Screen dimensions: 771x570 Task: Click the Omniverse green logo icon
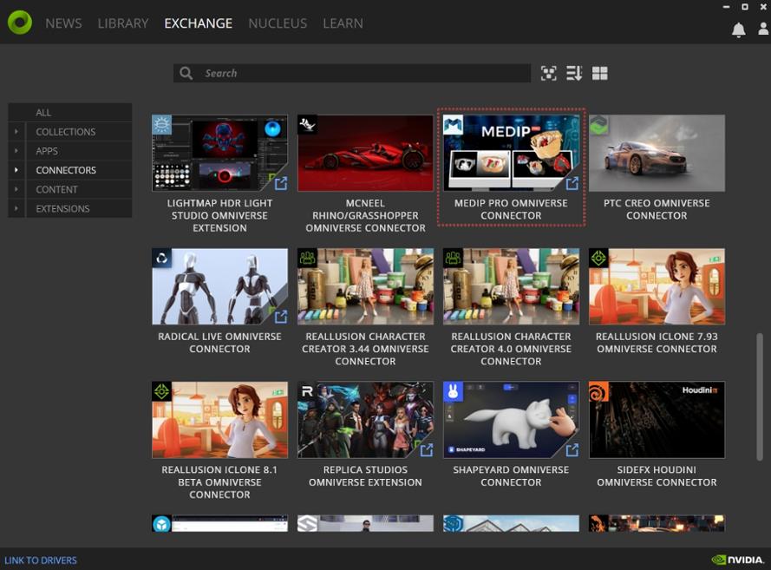pyautogui.click(x=20, y=23)
